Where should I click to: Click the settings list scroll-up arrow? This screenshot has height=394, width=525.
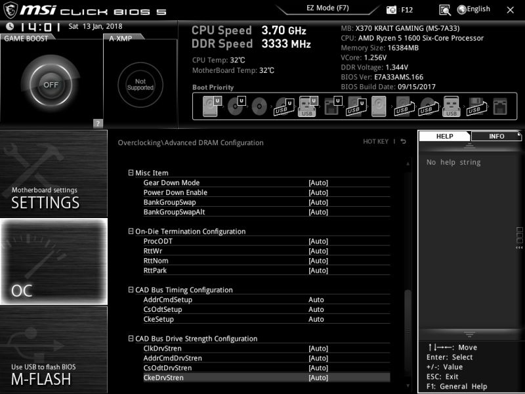pyautogui.click(x=408, y=164)
